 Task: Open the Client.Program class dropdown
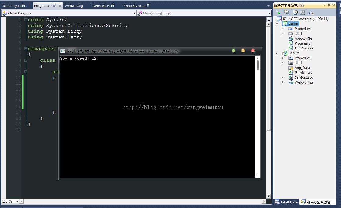point(134,13)
